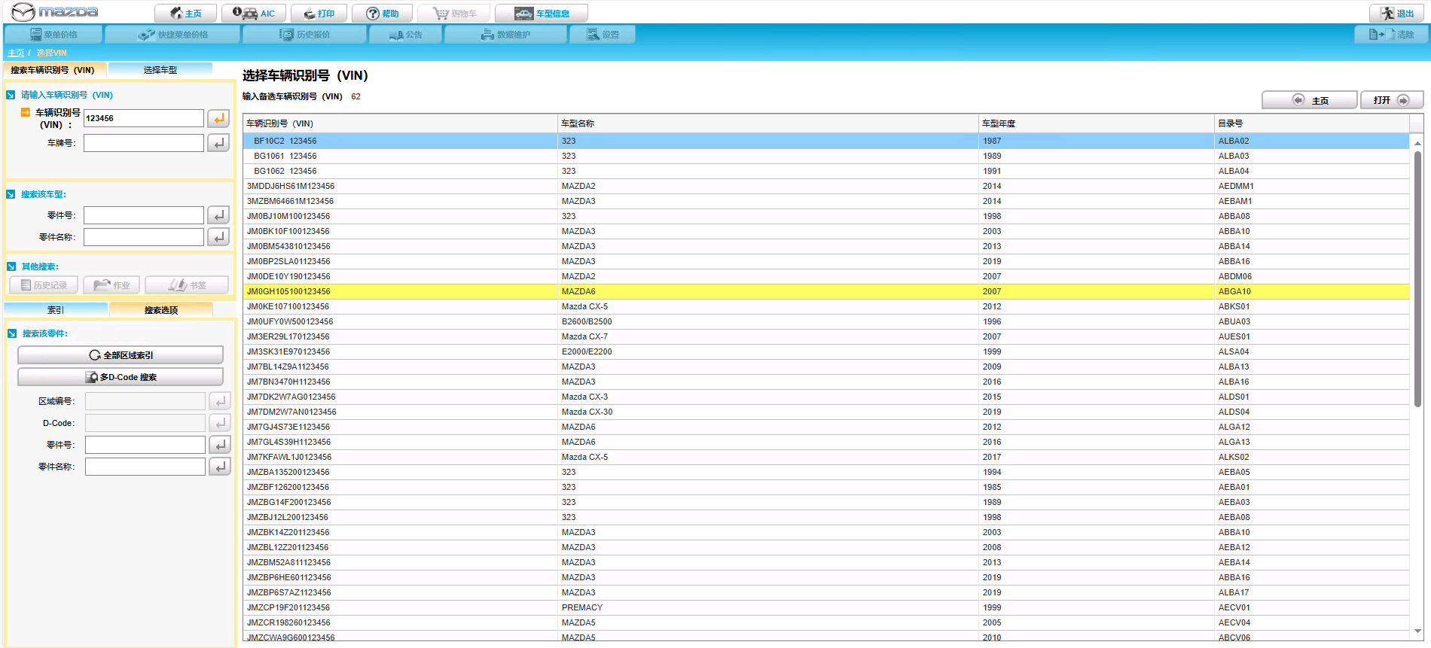Click 零件号 field under 搜索该零件
The width and height of the screenshot is (1431, 648).
click(x=145, y=445)
